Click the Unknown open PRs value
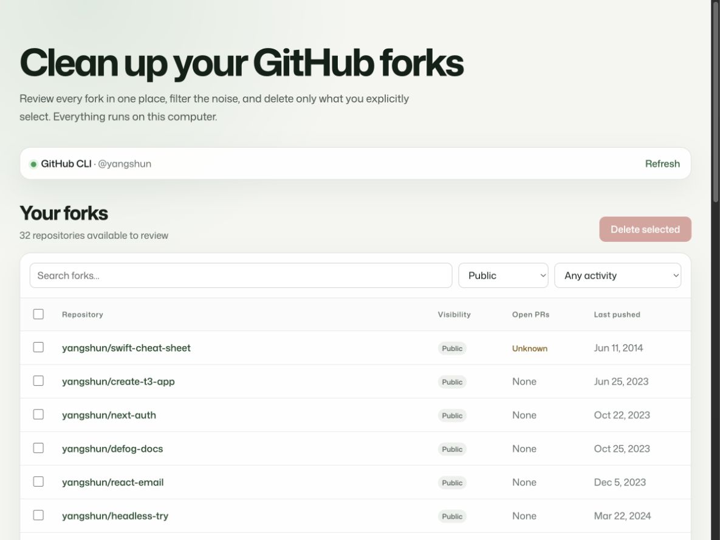720x540 pixels. click(x=530, y=349)
